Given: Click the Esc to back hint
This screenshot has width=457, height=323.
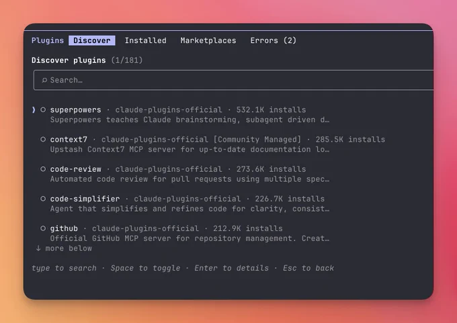Looking at the screenshot, I should click(308, 268).
